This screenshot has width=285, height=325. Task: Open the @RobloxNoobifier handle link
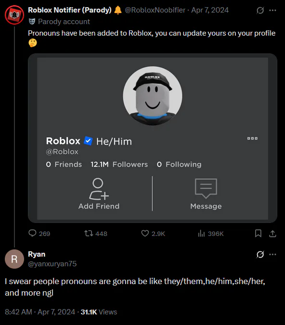[155, 10]
